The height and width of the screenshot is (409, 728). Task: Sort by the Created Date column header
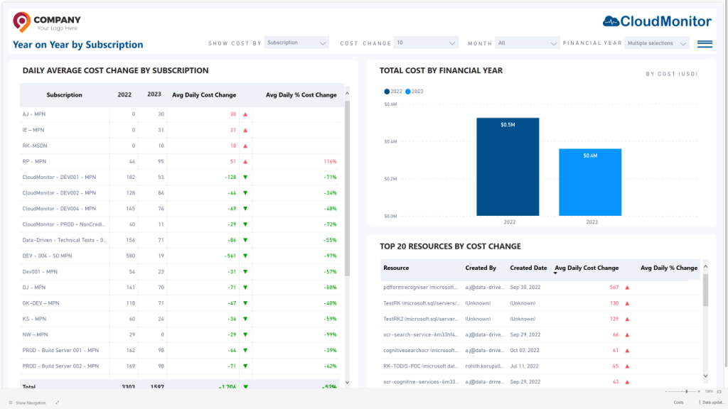click(528, 268)
